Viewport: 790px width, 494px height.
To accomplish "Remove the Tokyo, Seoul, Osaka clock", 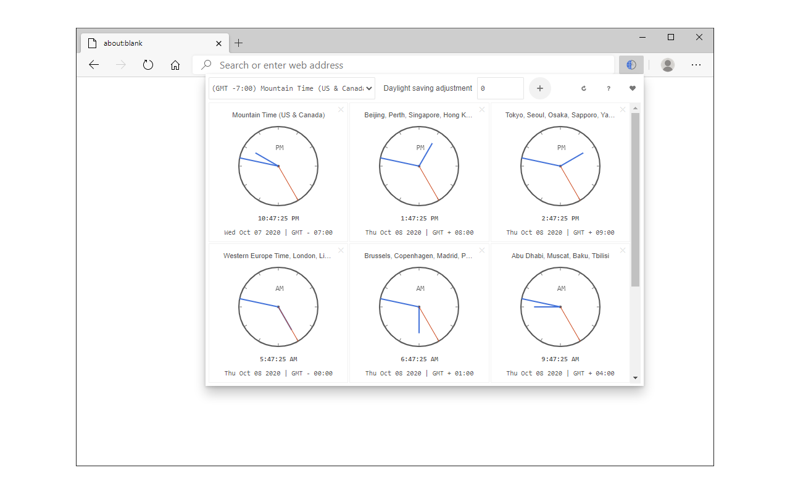I will click(623, 110).
